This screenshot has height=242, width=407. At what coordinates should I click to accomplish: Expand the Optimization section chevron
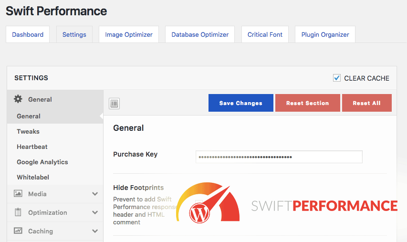tap(95, 212)
